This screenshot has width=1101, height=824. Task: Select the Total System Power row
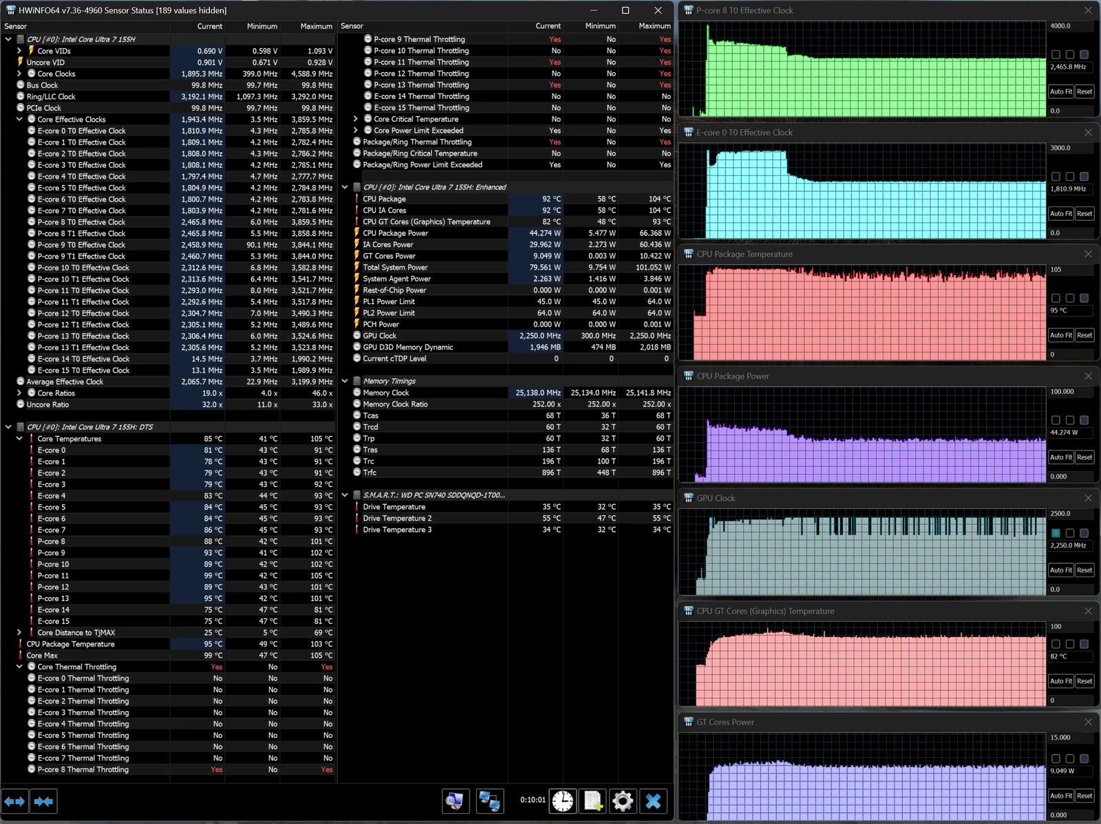[506, 268]
